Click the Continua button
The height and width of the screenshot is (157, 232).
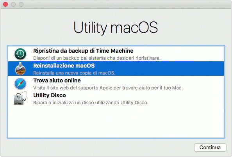pyautogui.click(x=210, y=147)
